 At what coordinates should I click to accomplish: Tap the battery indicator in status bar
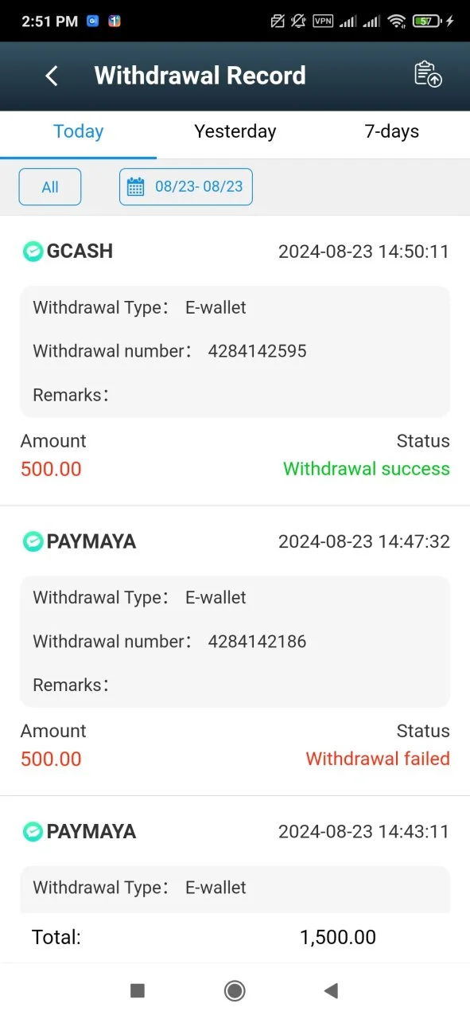(x=426, y=21)
